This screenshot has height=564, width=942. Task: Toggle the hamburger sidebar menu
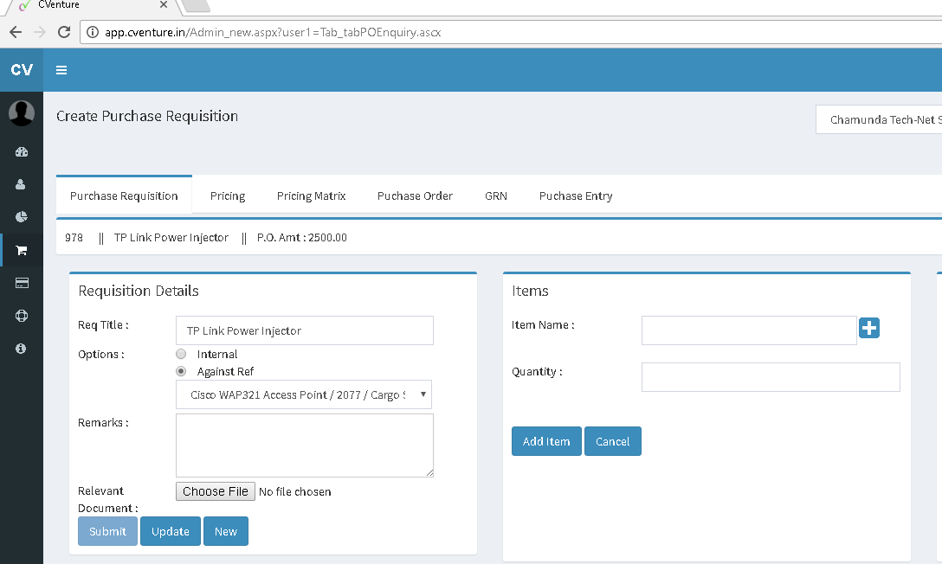[x=61, y=70]
